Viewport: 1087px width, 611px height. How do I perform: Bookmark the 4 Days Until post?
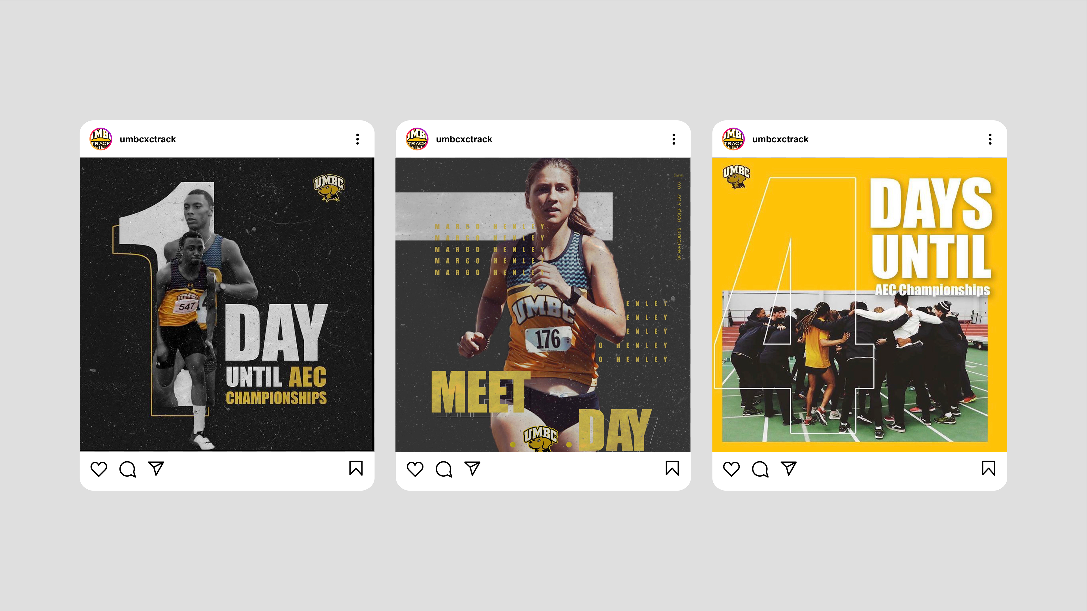click(x=989, y=468)
